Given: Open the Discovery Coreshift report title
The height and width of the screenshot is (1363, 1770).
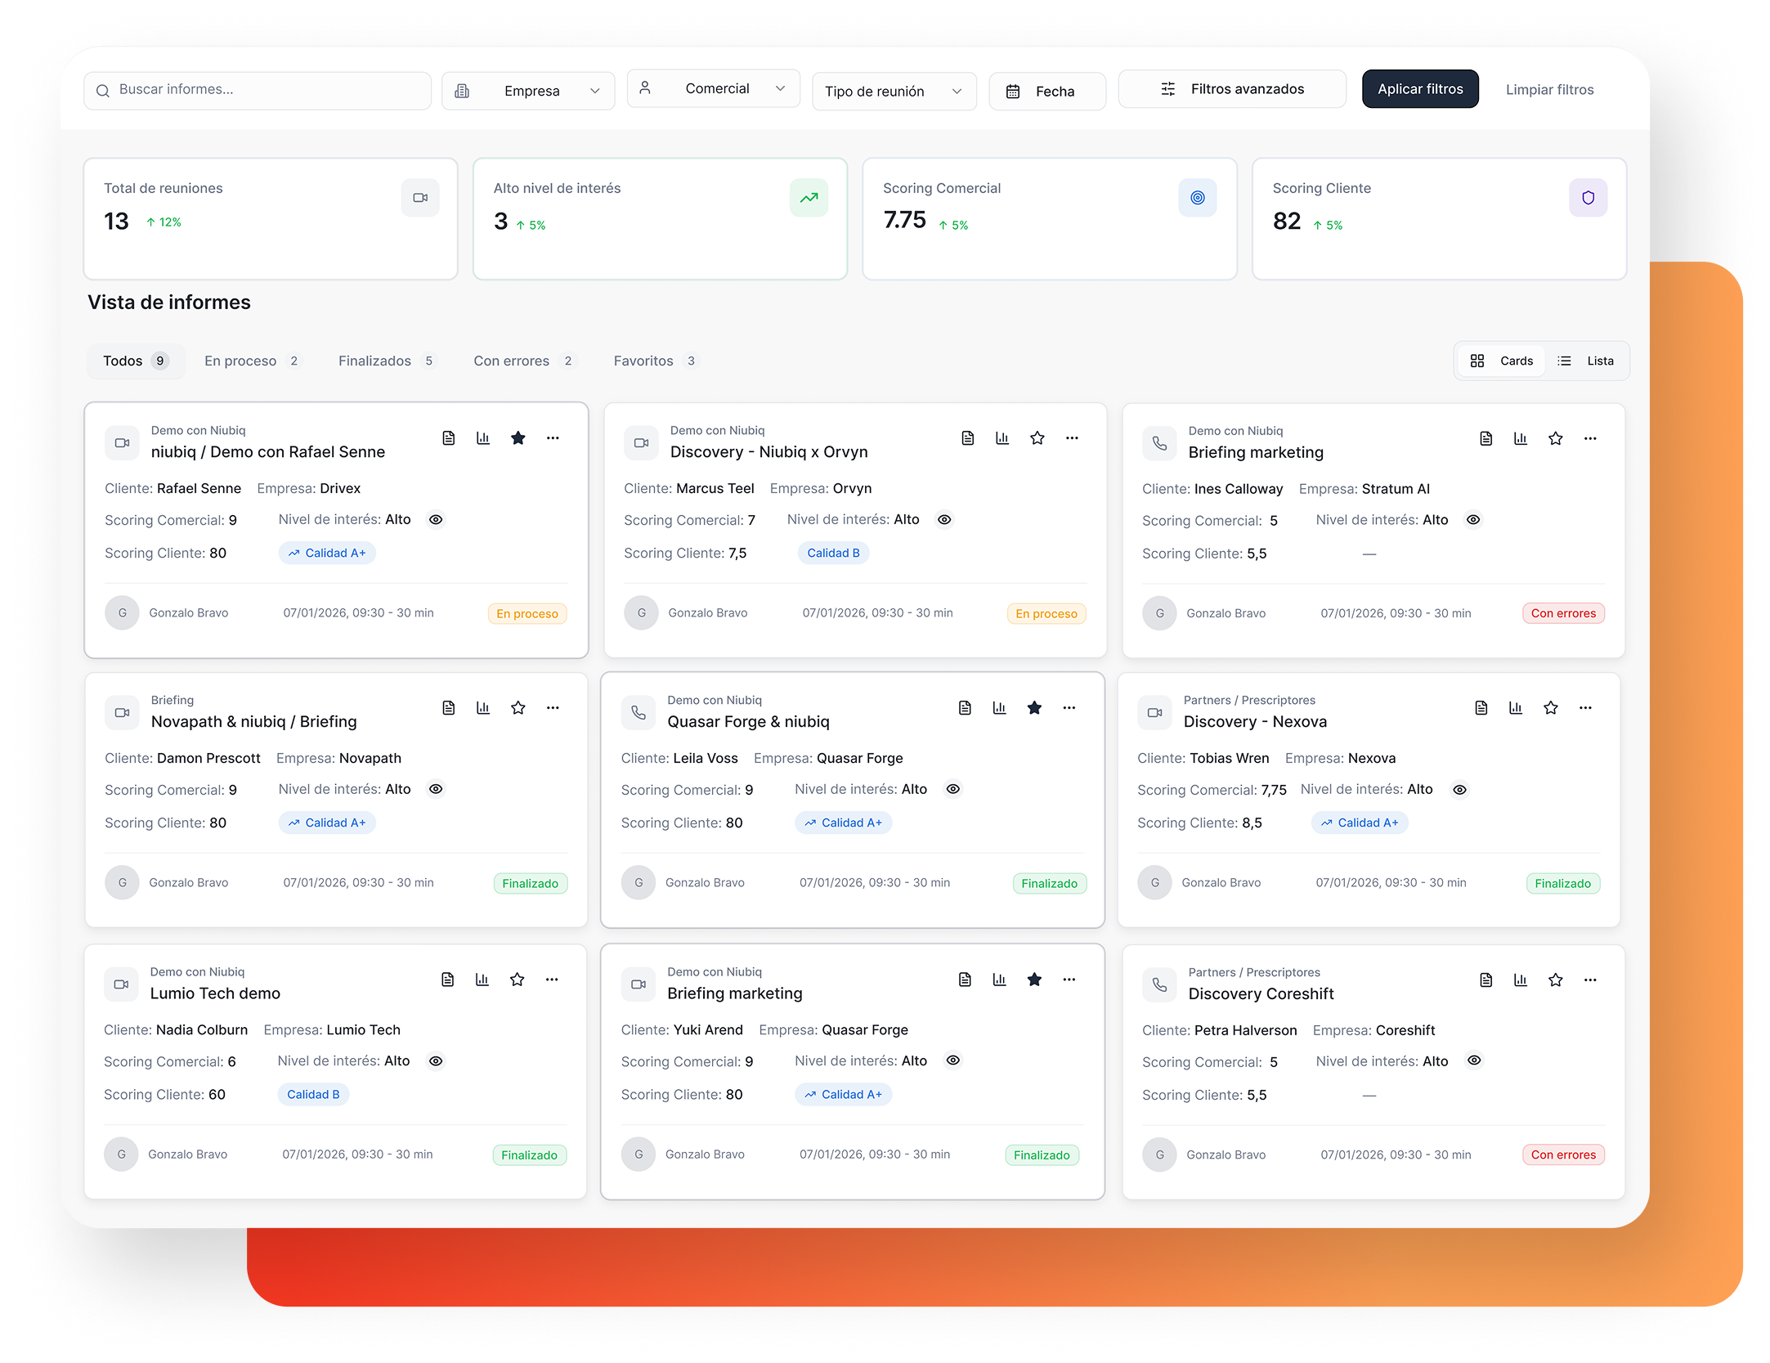Looking at the screenshot, I should pos(1261,994).
